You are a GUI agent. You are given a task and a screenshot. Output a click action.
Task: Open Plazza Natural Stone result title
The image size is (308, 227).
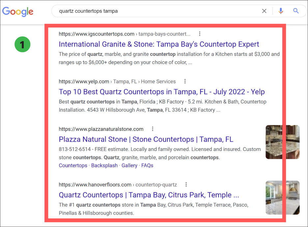tap(146, 139)
